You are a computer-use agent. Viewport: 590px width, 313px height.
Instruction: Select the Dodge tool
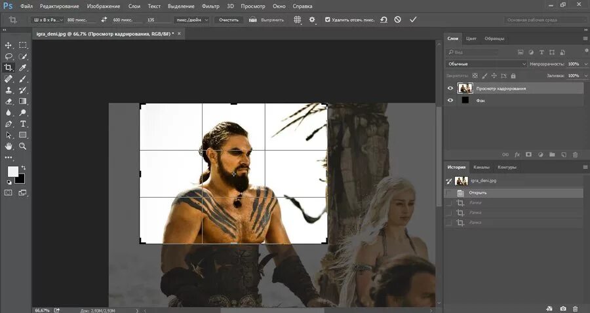coord(23,113)
